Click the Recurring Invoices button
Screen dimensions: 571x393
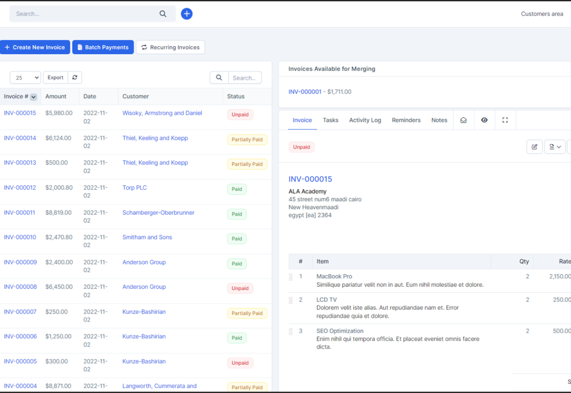tap(170, 47)
